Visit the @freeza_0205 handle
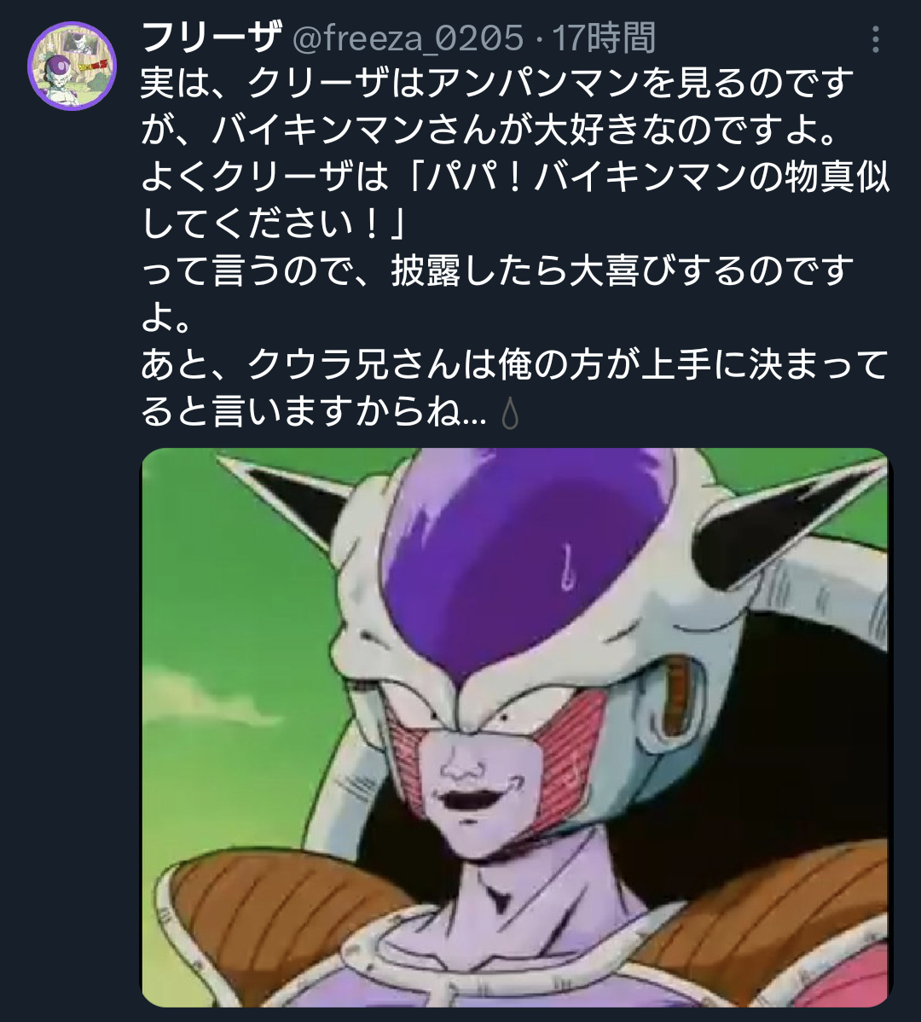The width and height of the screenshot is (921, 1022). coord(408,38)
